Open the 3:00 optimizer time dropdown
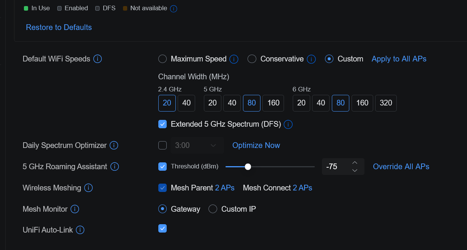 (195, 145)
